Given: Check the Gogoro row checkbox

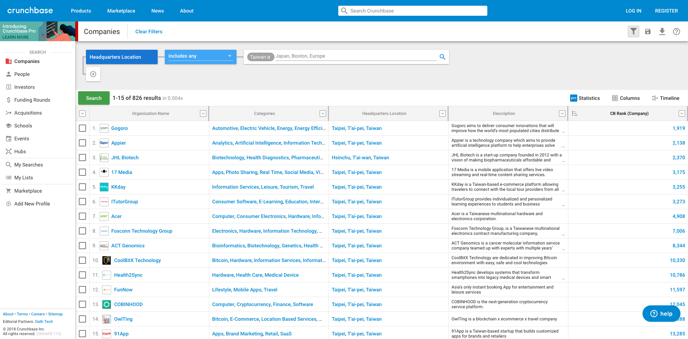Looking at the screenshot, I should 82,128.
